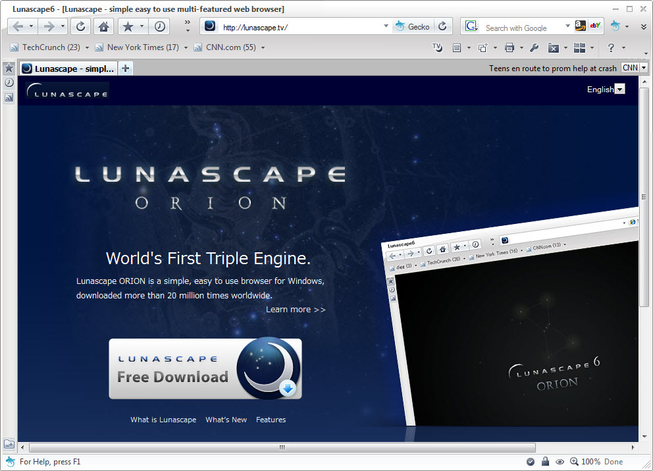Click the close-tab X box icon in toolbar
This screenshot has height=471, width=653.
(553, 48)
